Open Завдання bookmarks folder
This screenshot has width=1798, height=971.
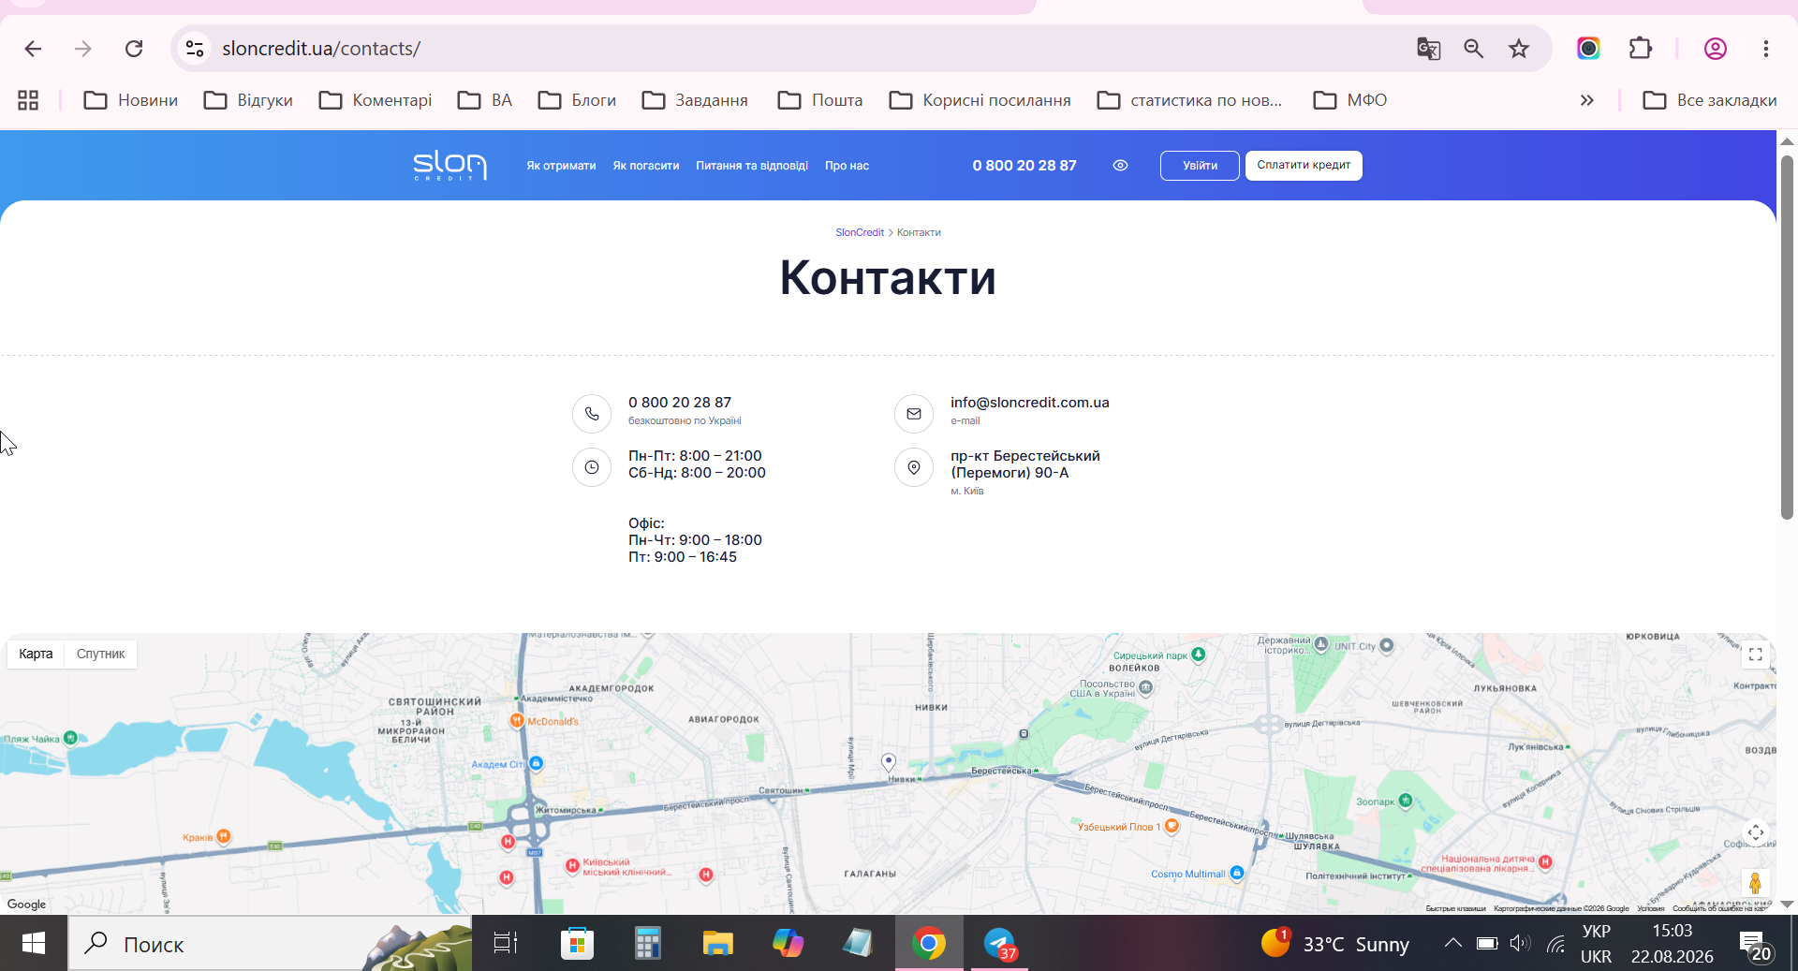click(696, 100)
